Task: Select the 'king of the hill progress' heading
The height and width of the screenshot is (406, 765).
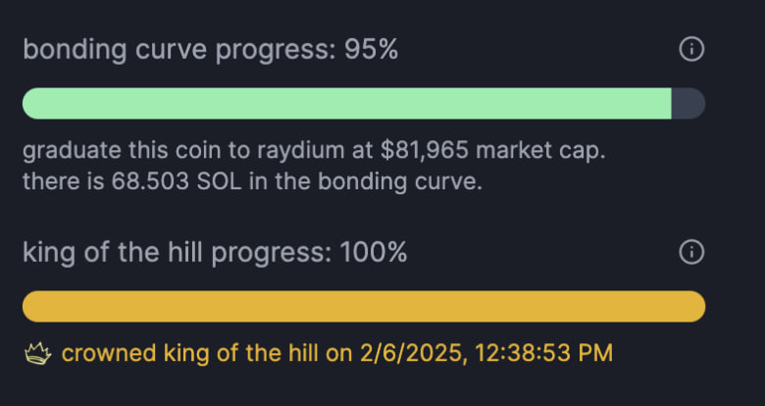Action: 178,253
